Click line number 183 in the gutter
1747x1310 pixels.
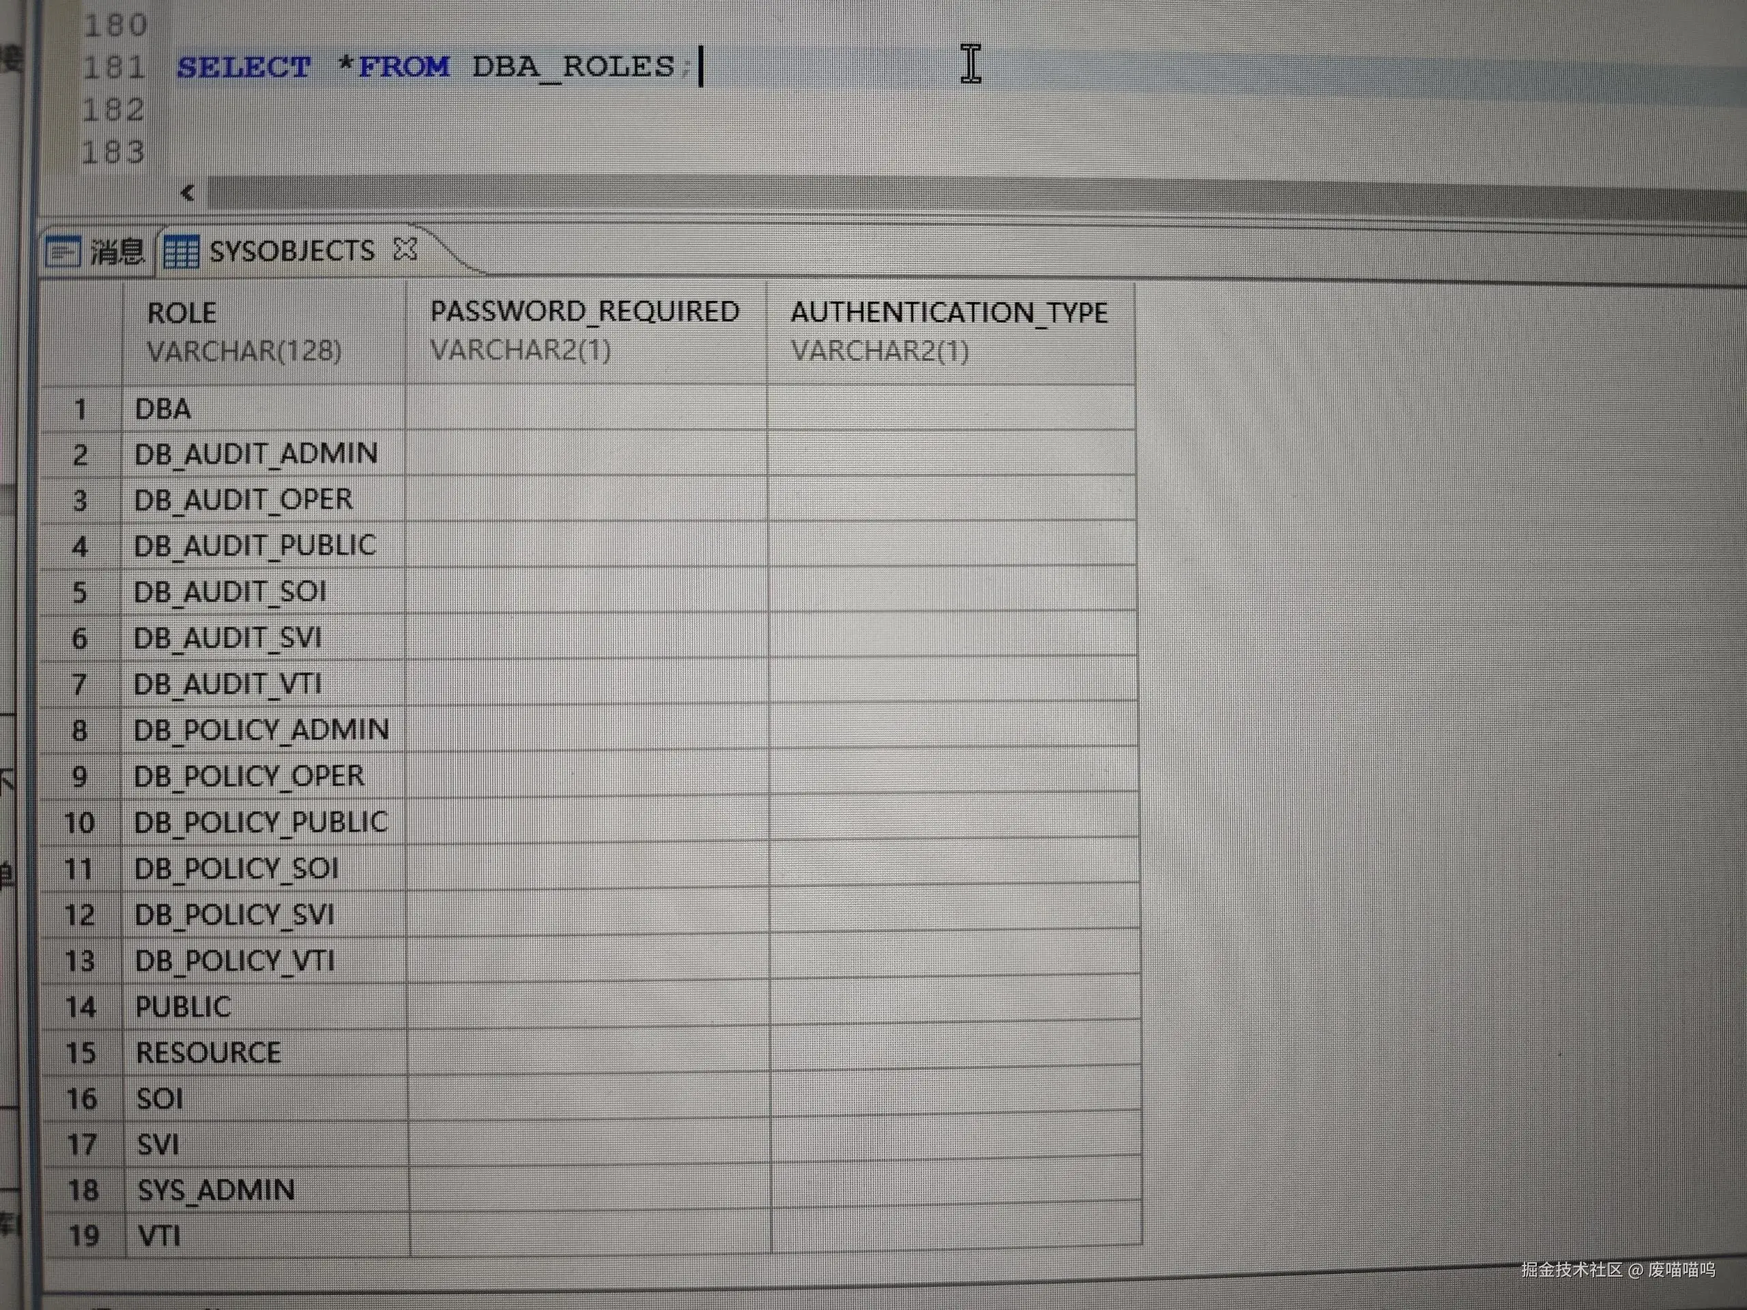(x=114, y=151)
